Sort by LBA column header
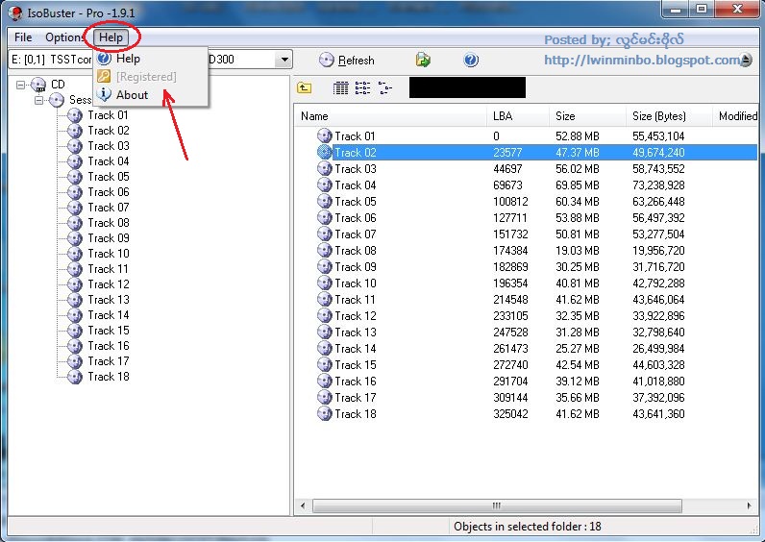765x542 pixels. (518, 116)
